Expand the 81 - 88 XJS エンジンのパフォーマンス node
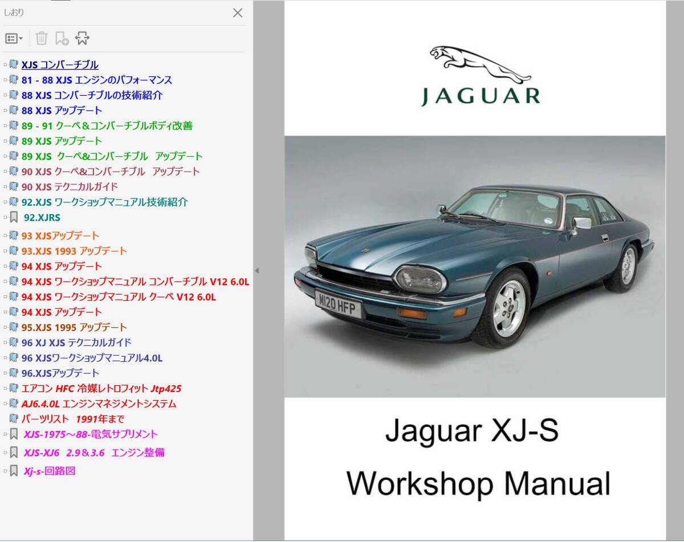 point(5,80)
